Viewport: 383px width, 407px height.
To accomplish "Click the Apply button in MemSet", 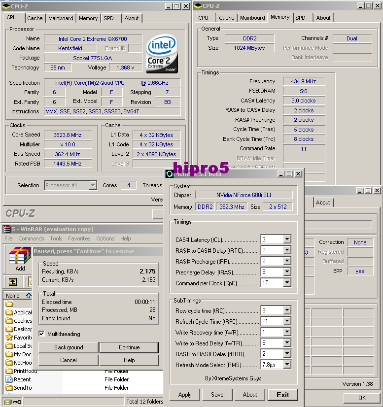I will point(185,395).
